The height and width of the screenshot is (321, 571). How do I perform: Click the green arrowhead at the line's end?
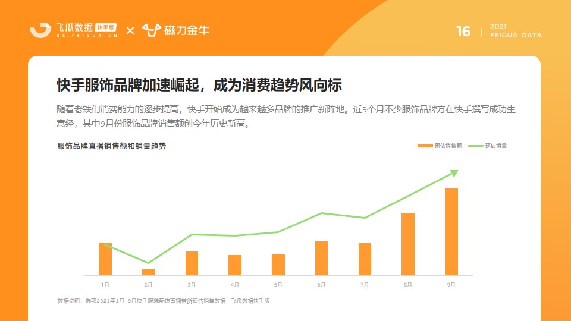pyautogui.click(x=454, y=173)
